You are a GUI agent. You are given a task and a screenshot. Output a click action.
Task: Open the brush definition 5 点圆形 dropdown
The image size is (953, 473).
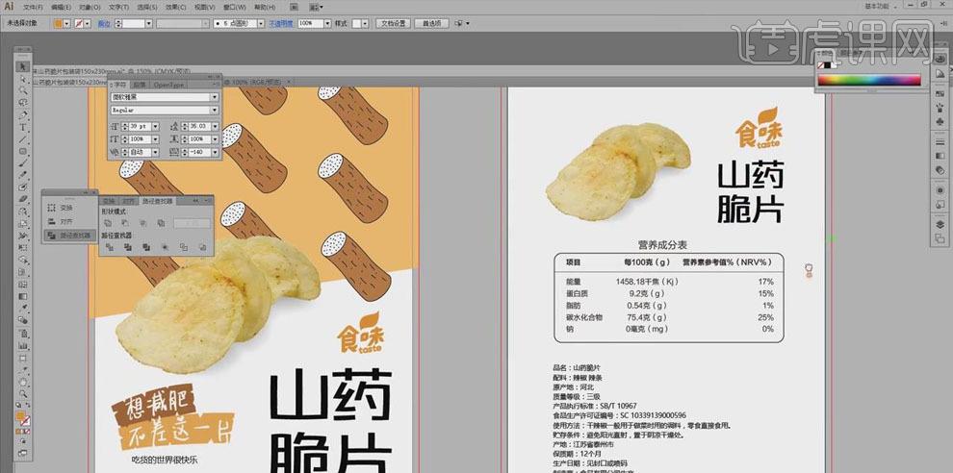tap(261, 23)
